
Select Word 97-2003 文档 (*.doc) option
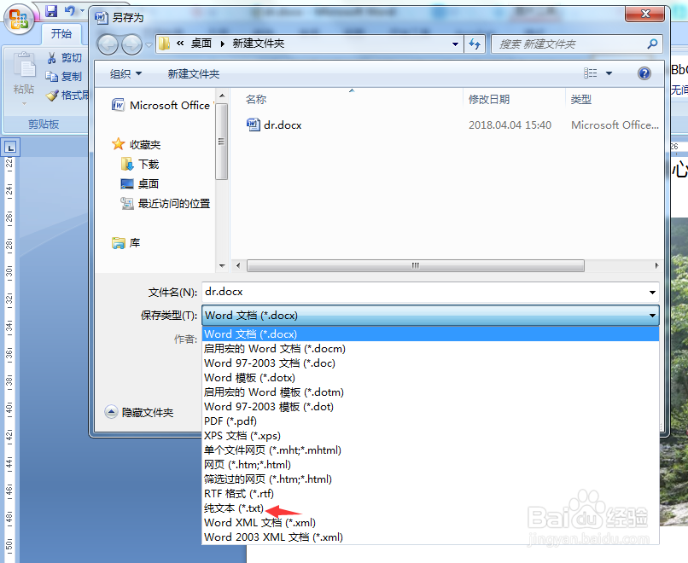click(430, 363)
